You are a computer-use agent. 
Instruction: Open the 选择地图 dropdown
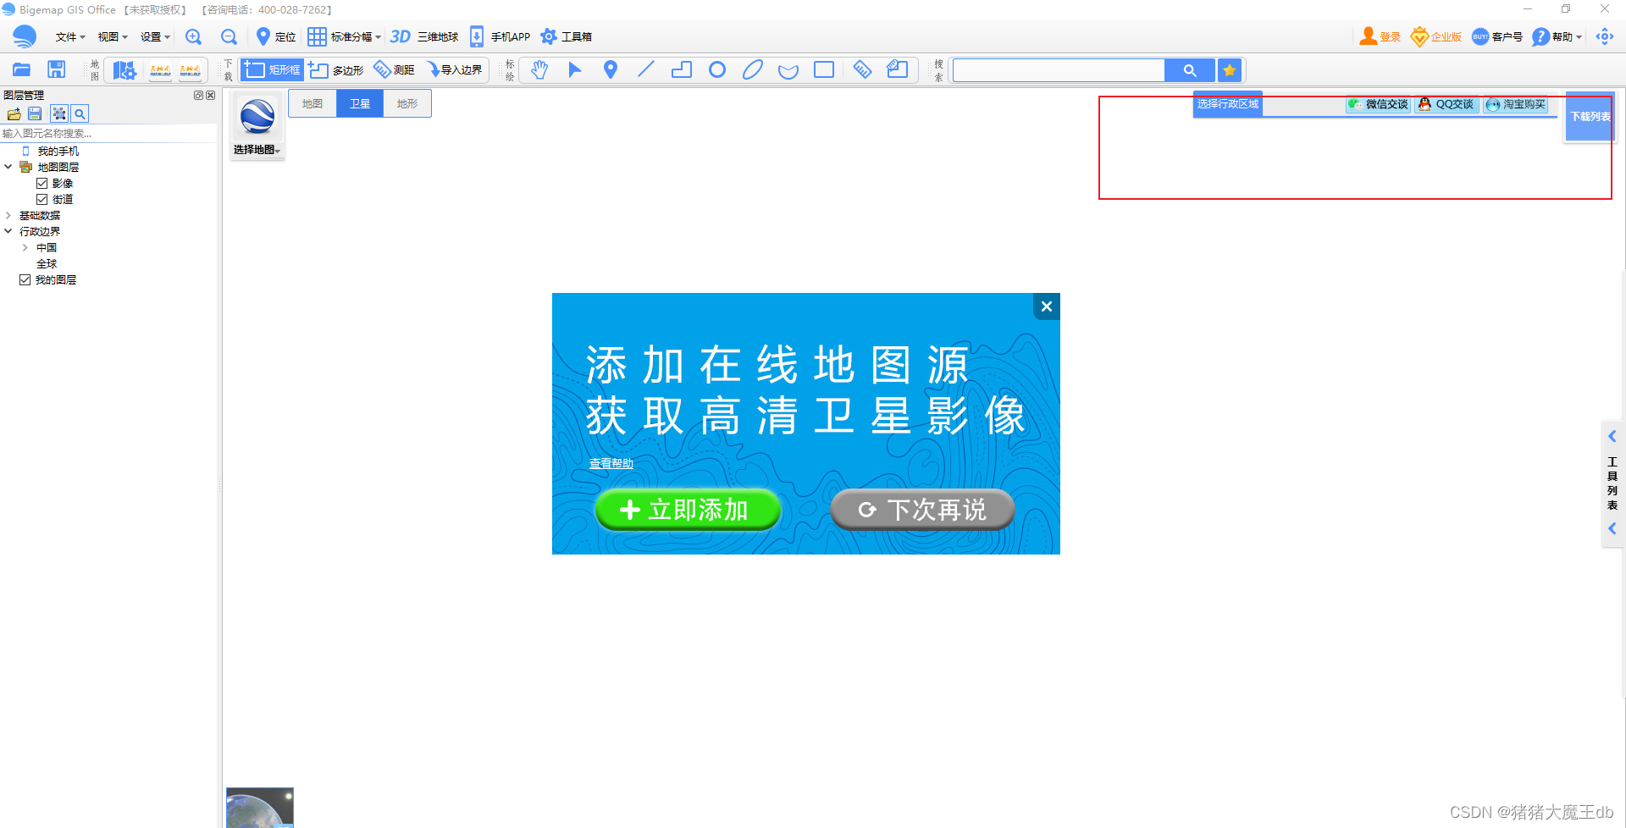point(256,150)
